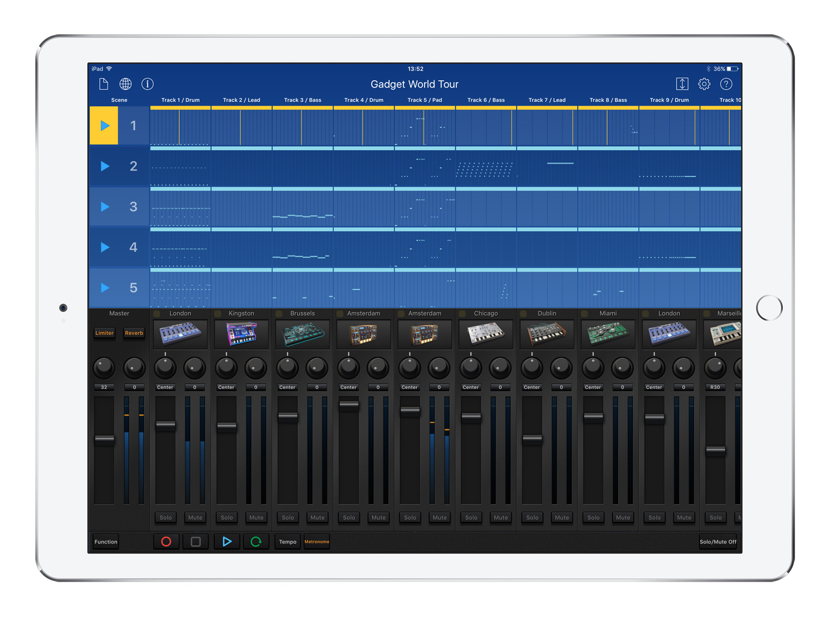827x619 pixels.
Task: Play Scene 1 with its play arrow
Action: [104, 125]
